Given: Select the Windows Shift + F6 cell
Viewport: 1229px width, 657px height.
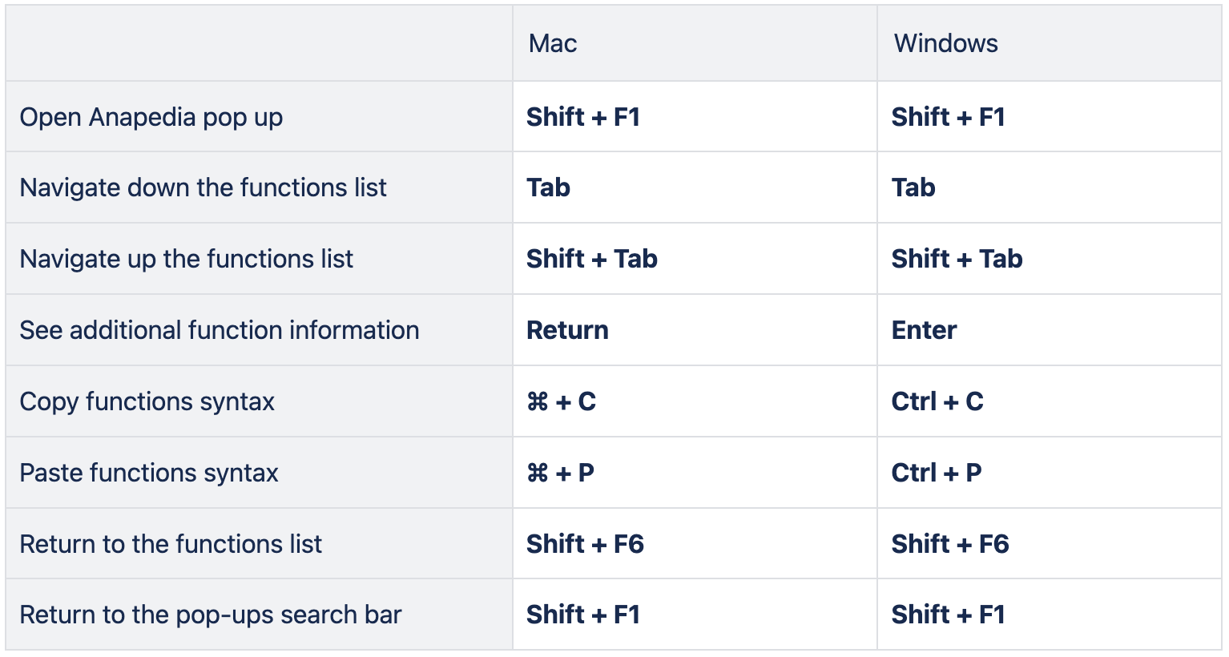Looking at the screenshot, I should [1049, 544].
